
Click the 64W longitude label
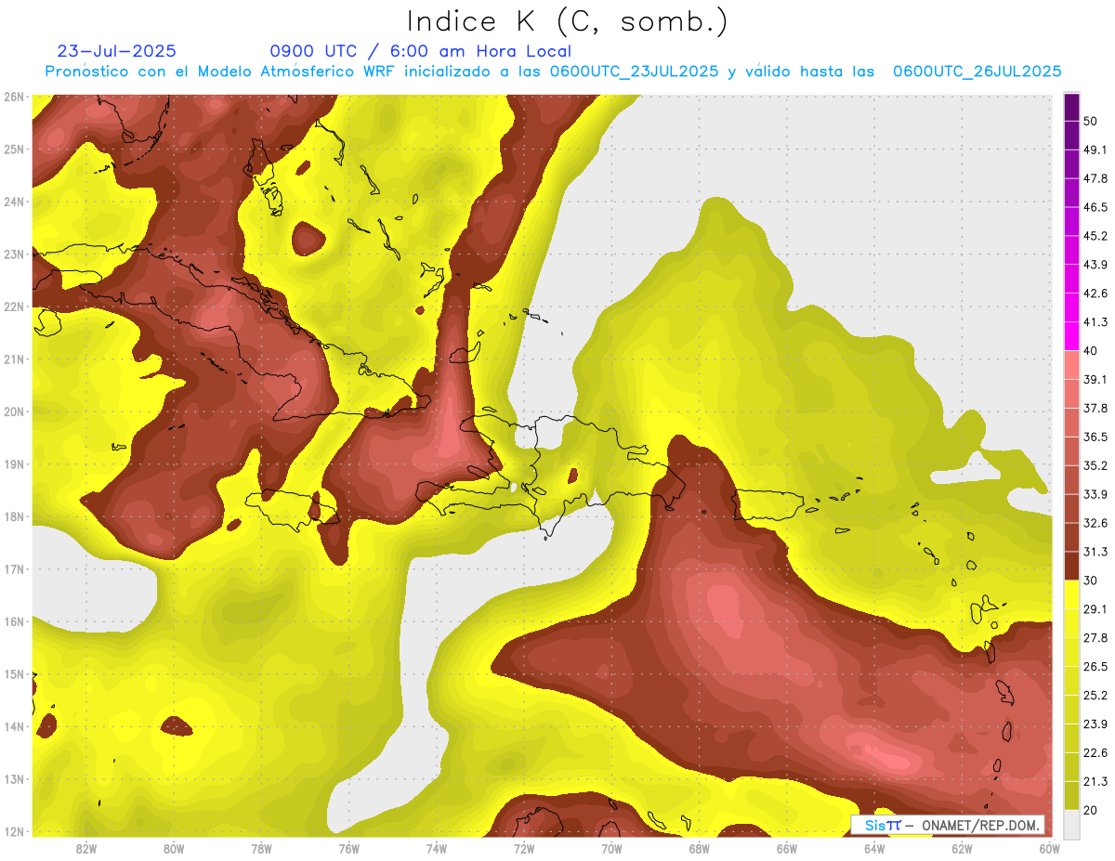click(873, 848)
